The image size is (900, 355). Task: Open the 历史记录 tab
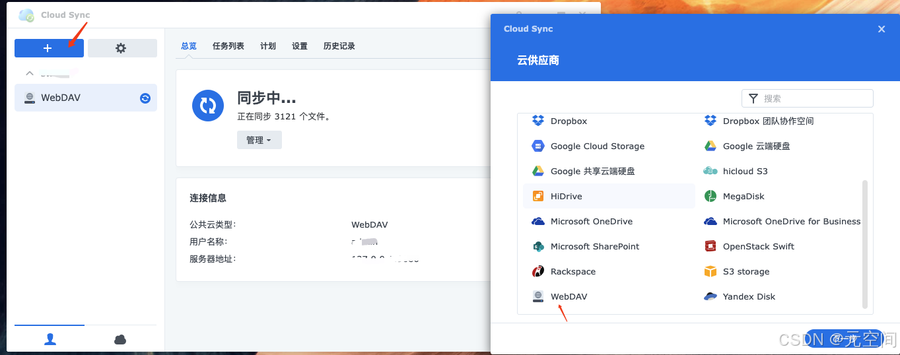point(339,46)
